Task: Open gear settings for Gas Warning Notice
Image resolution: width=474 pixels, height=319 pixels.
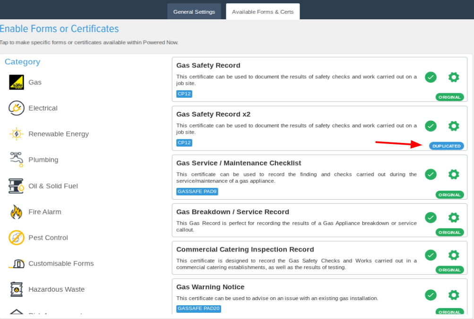Action: [x=454, y=295]
